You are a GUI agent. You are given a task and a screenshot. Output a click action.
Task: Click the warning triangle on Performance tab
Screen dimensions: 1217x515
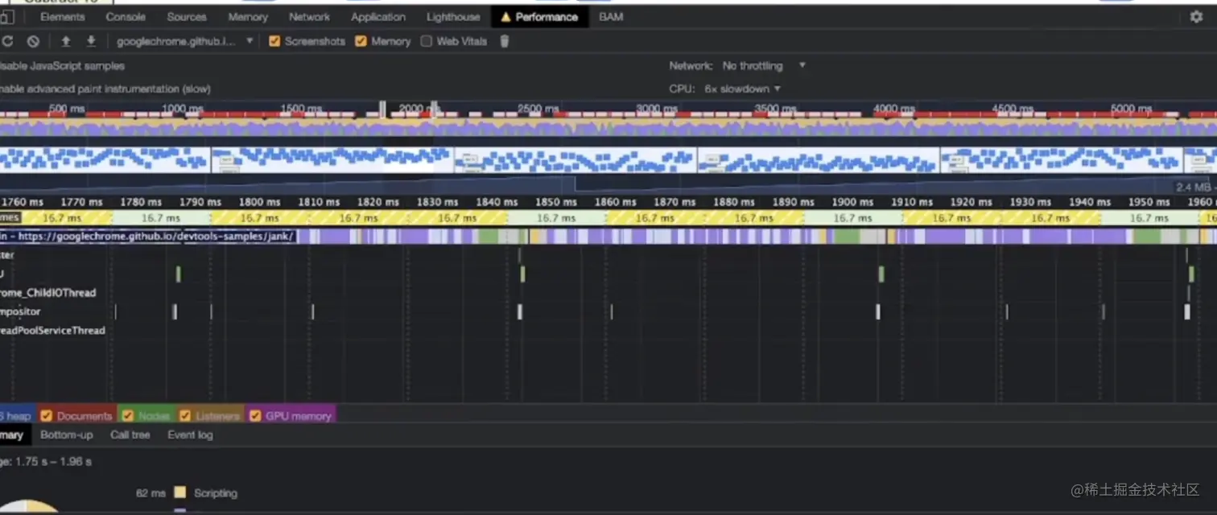(x=505, y=17)
